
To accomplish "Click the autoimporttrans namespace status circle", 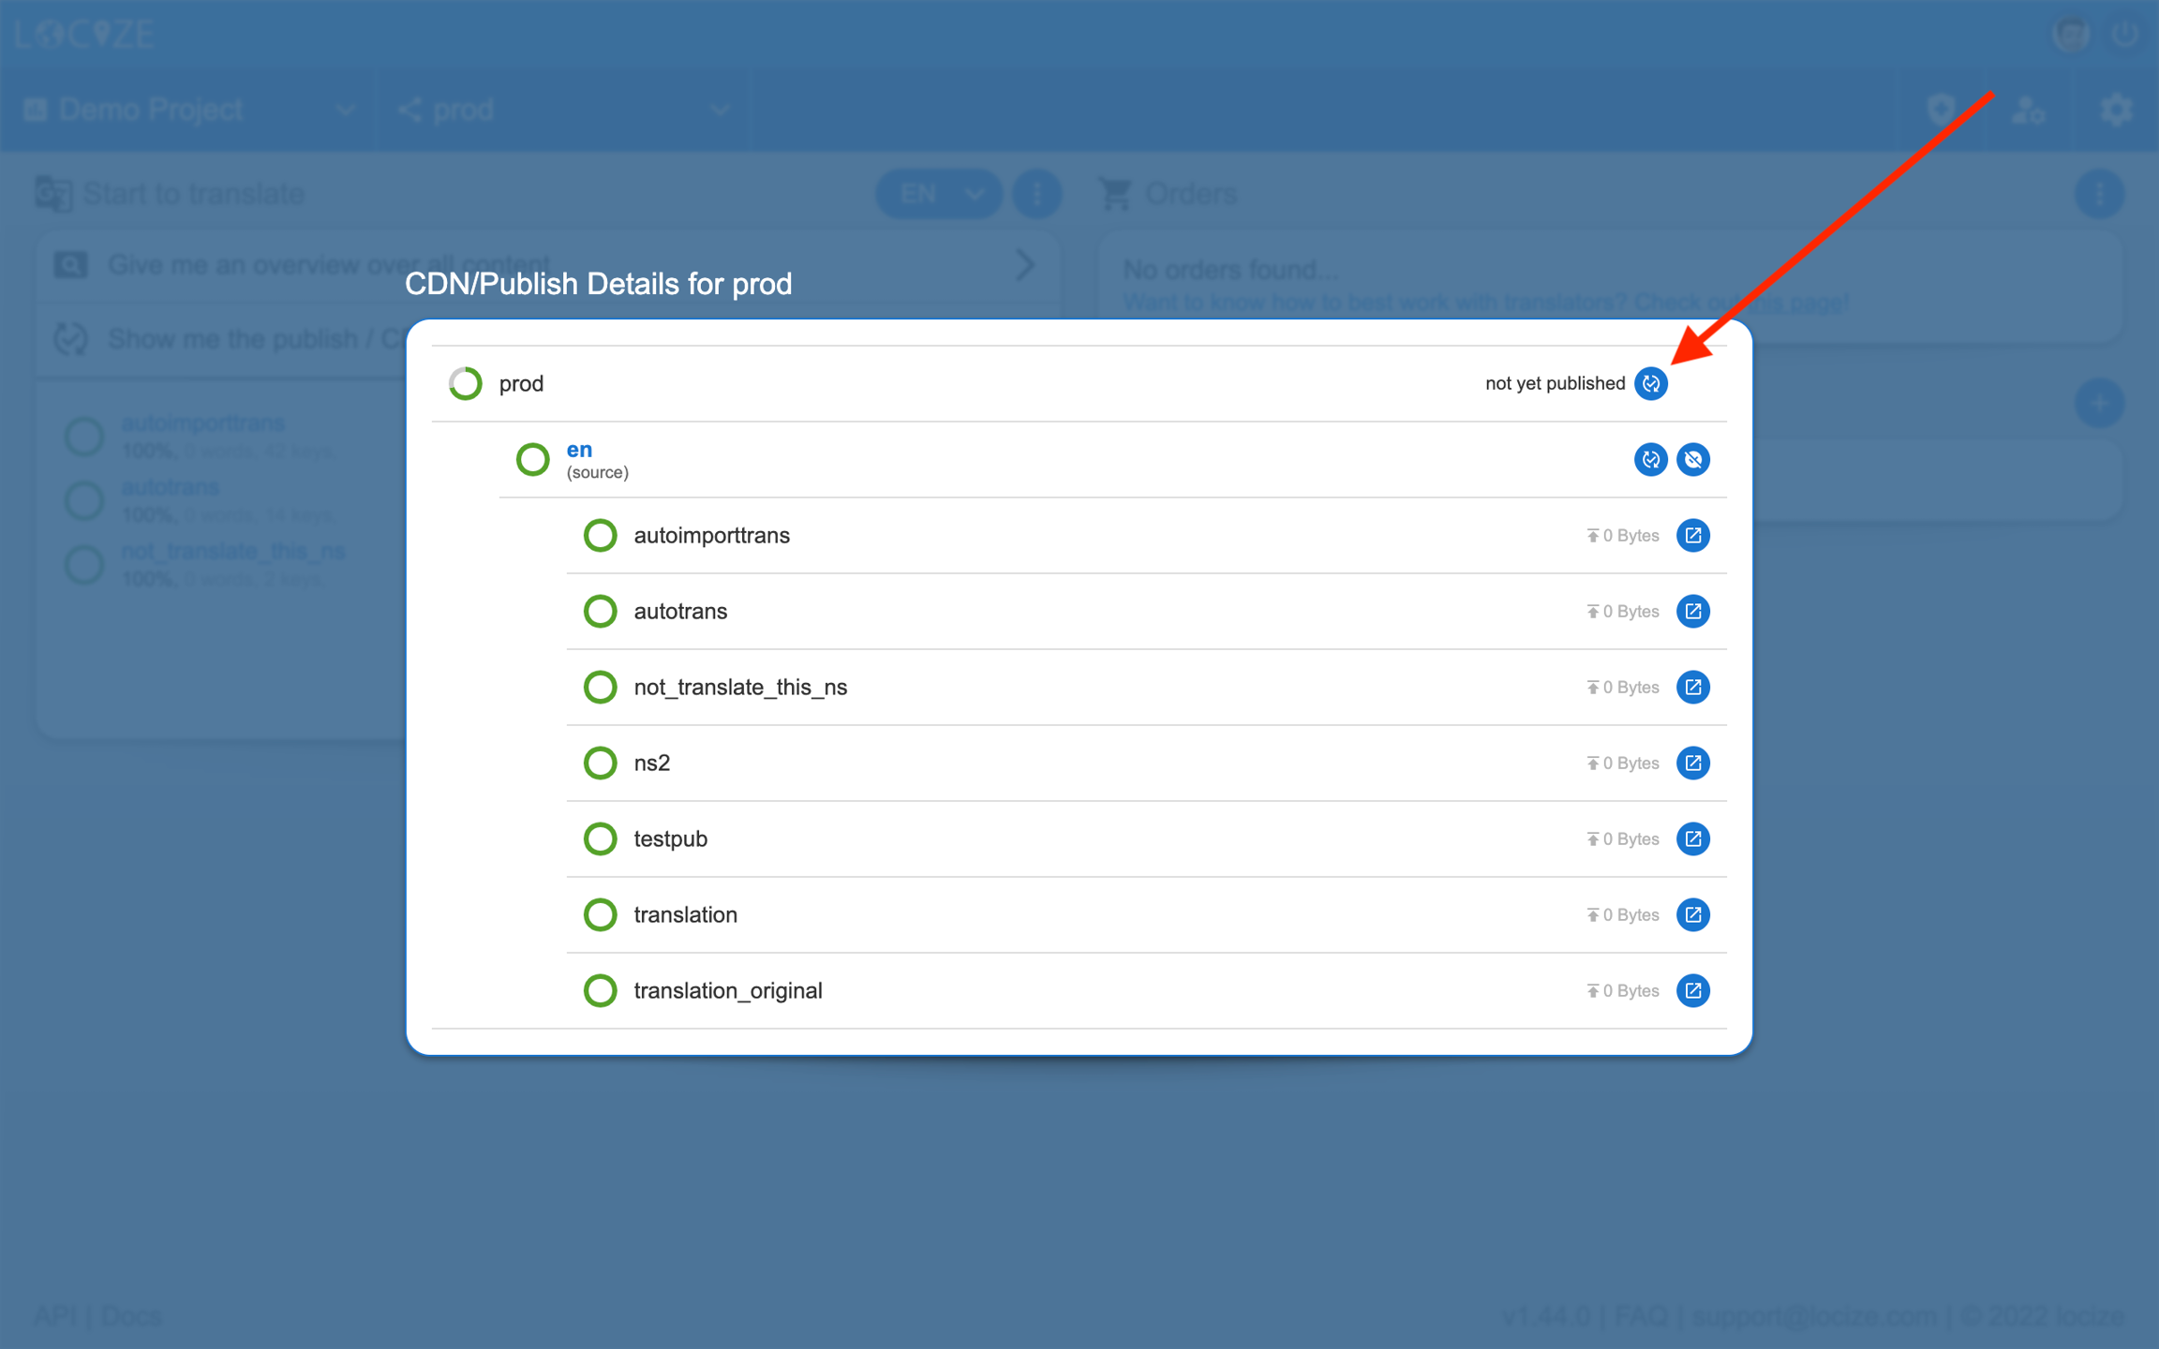I will (x=600, y=535).
